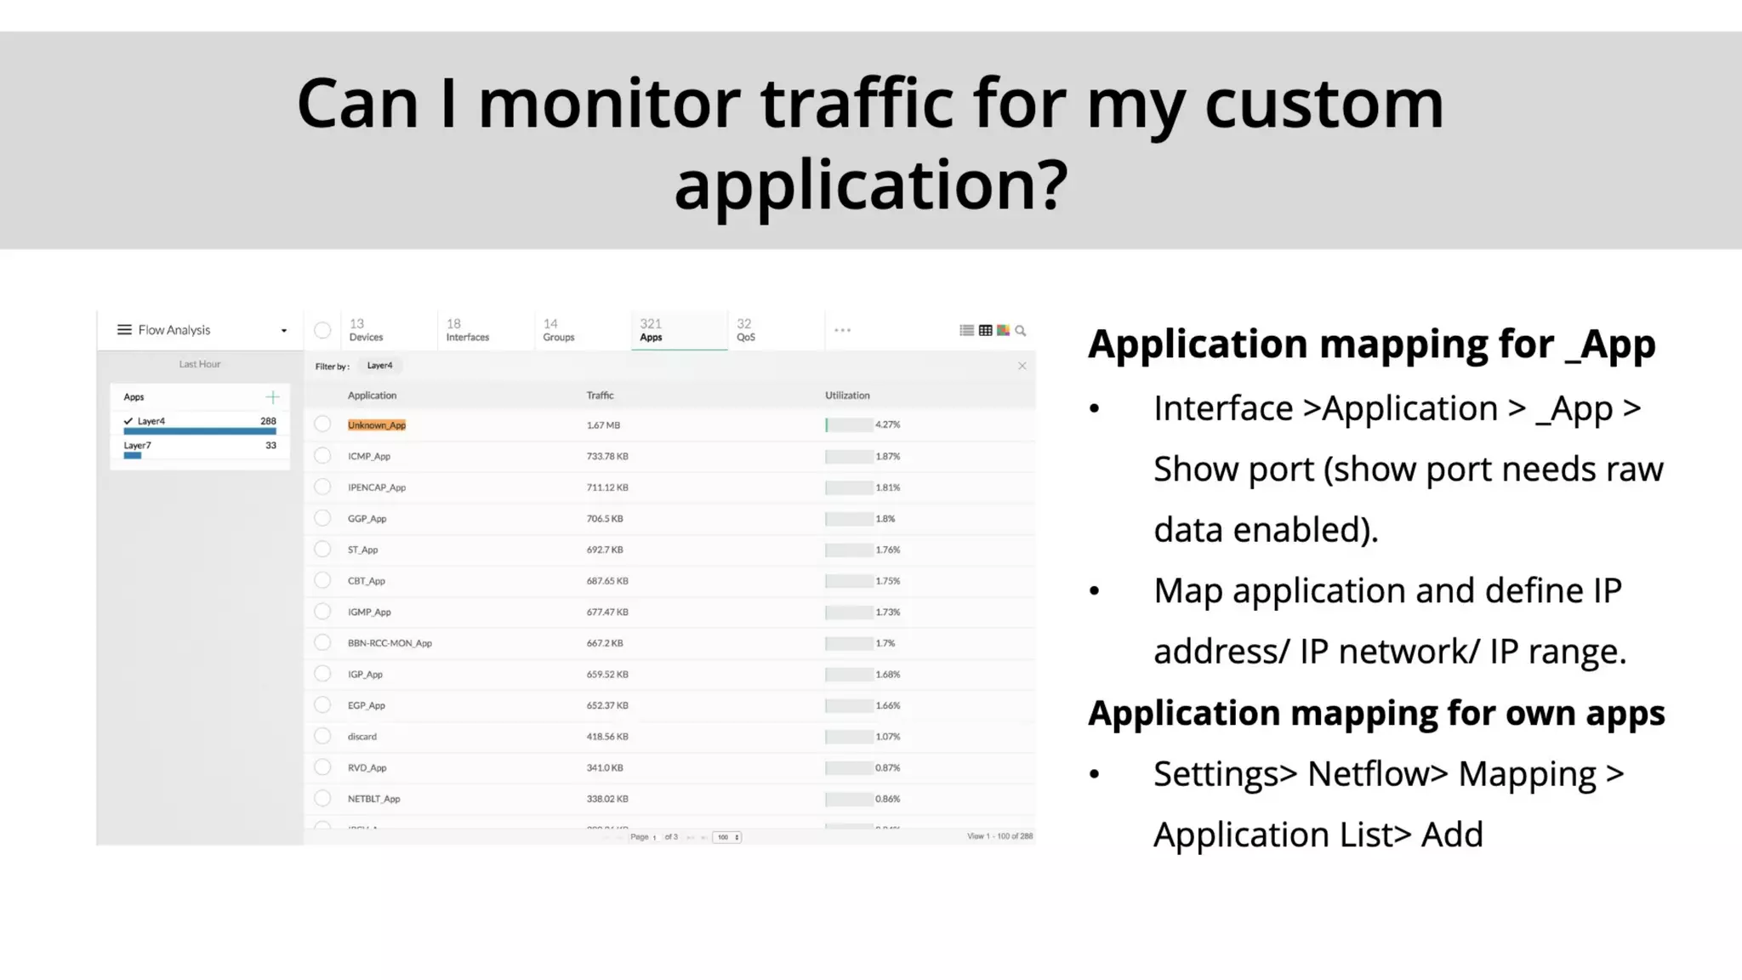Click the 4.27% utilization value
Viewport: 1742px width, 980px height.
[888, 424]
